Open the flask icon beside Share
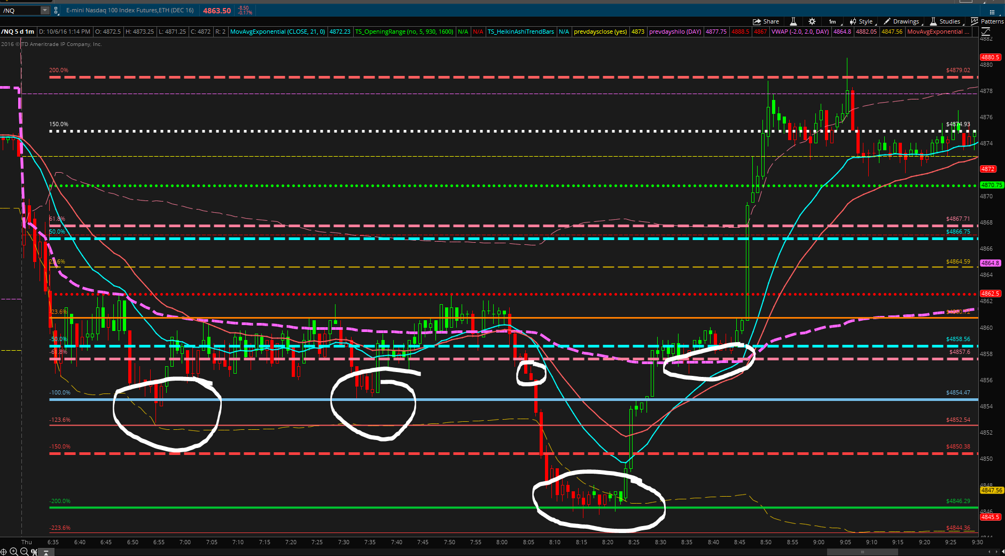Screen dimensions: 1005x556 793,21
